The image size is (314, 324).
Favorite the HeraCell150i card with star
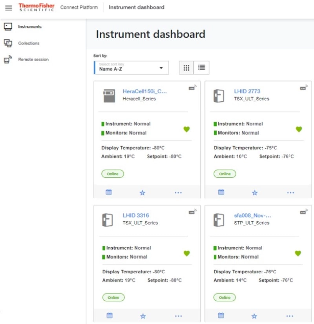coord(142,193)
